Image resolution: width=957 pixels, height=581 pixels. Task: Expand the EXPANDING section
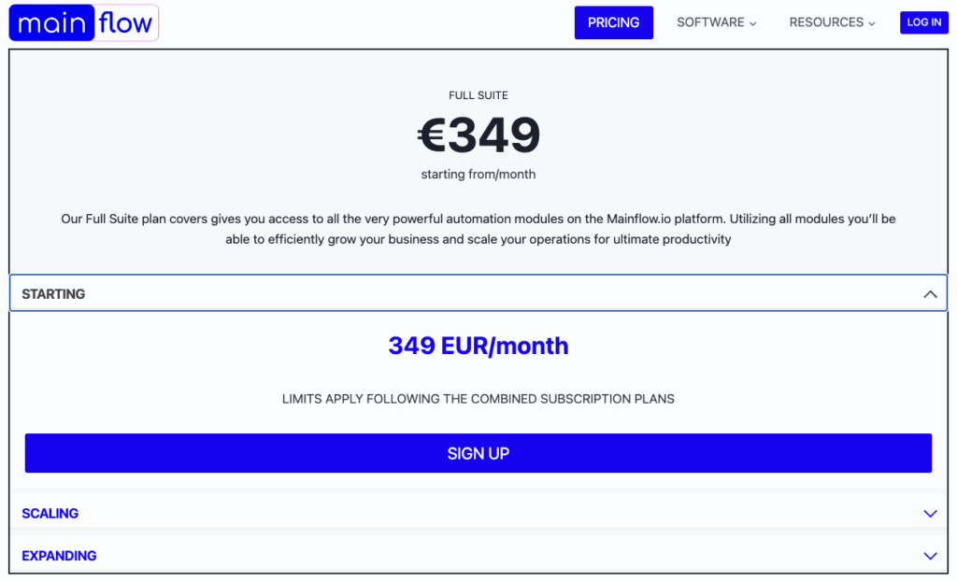tap(478, 556)
